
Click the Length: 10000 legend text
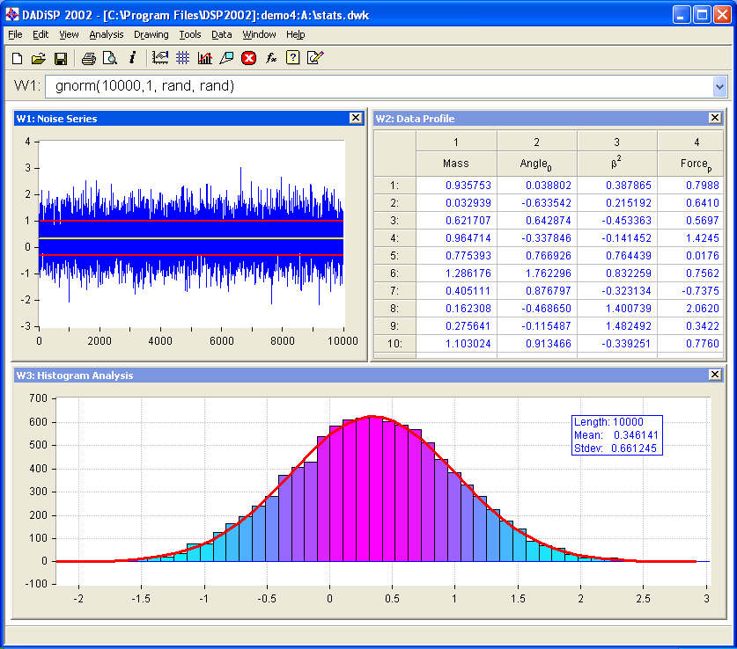608,422
